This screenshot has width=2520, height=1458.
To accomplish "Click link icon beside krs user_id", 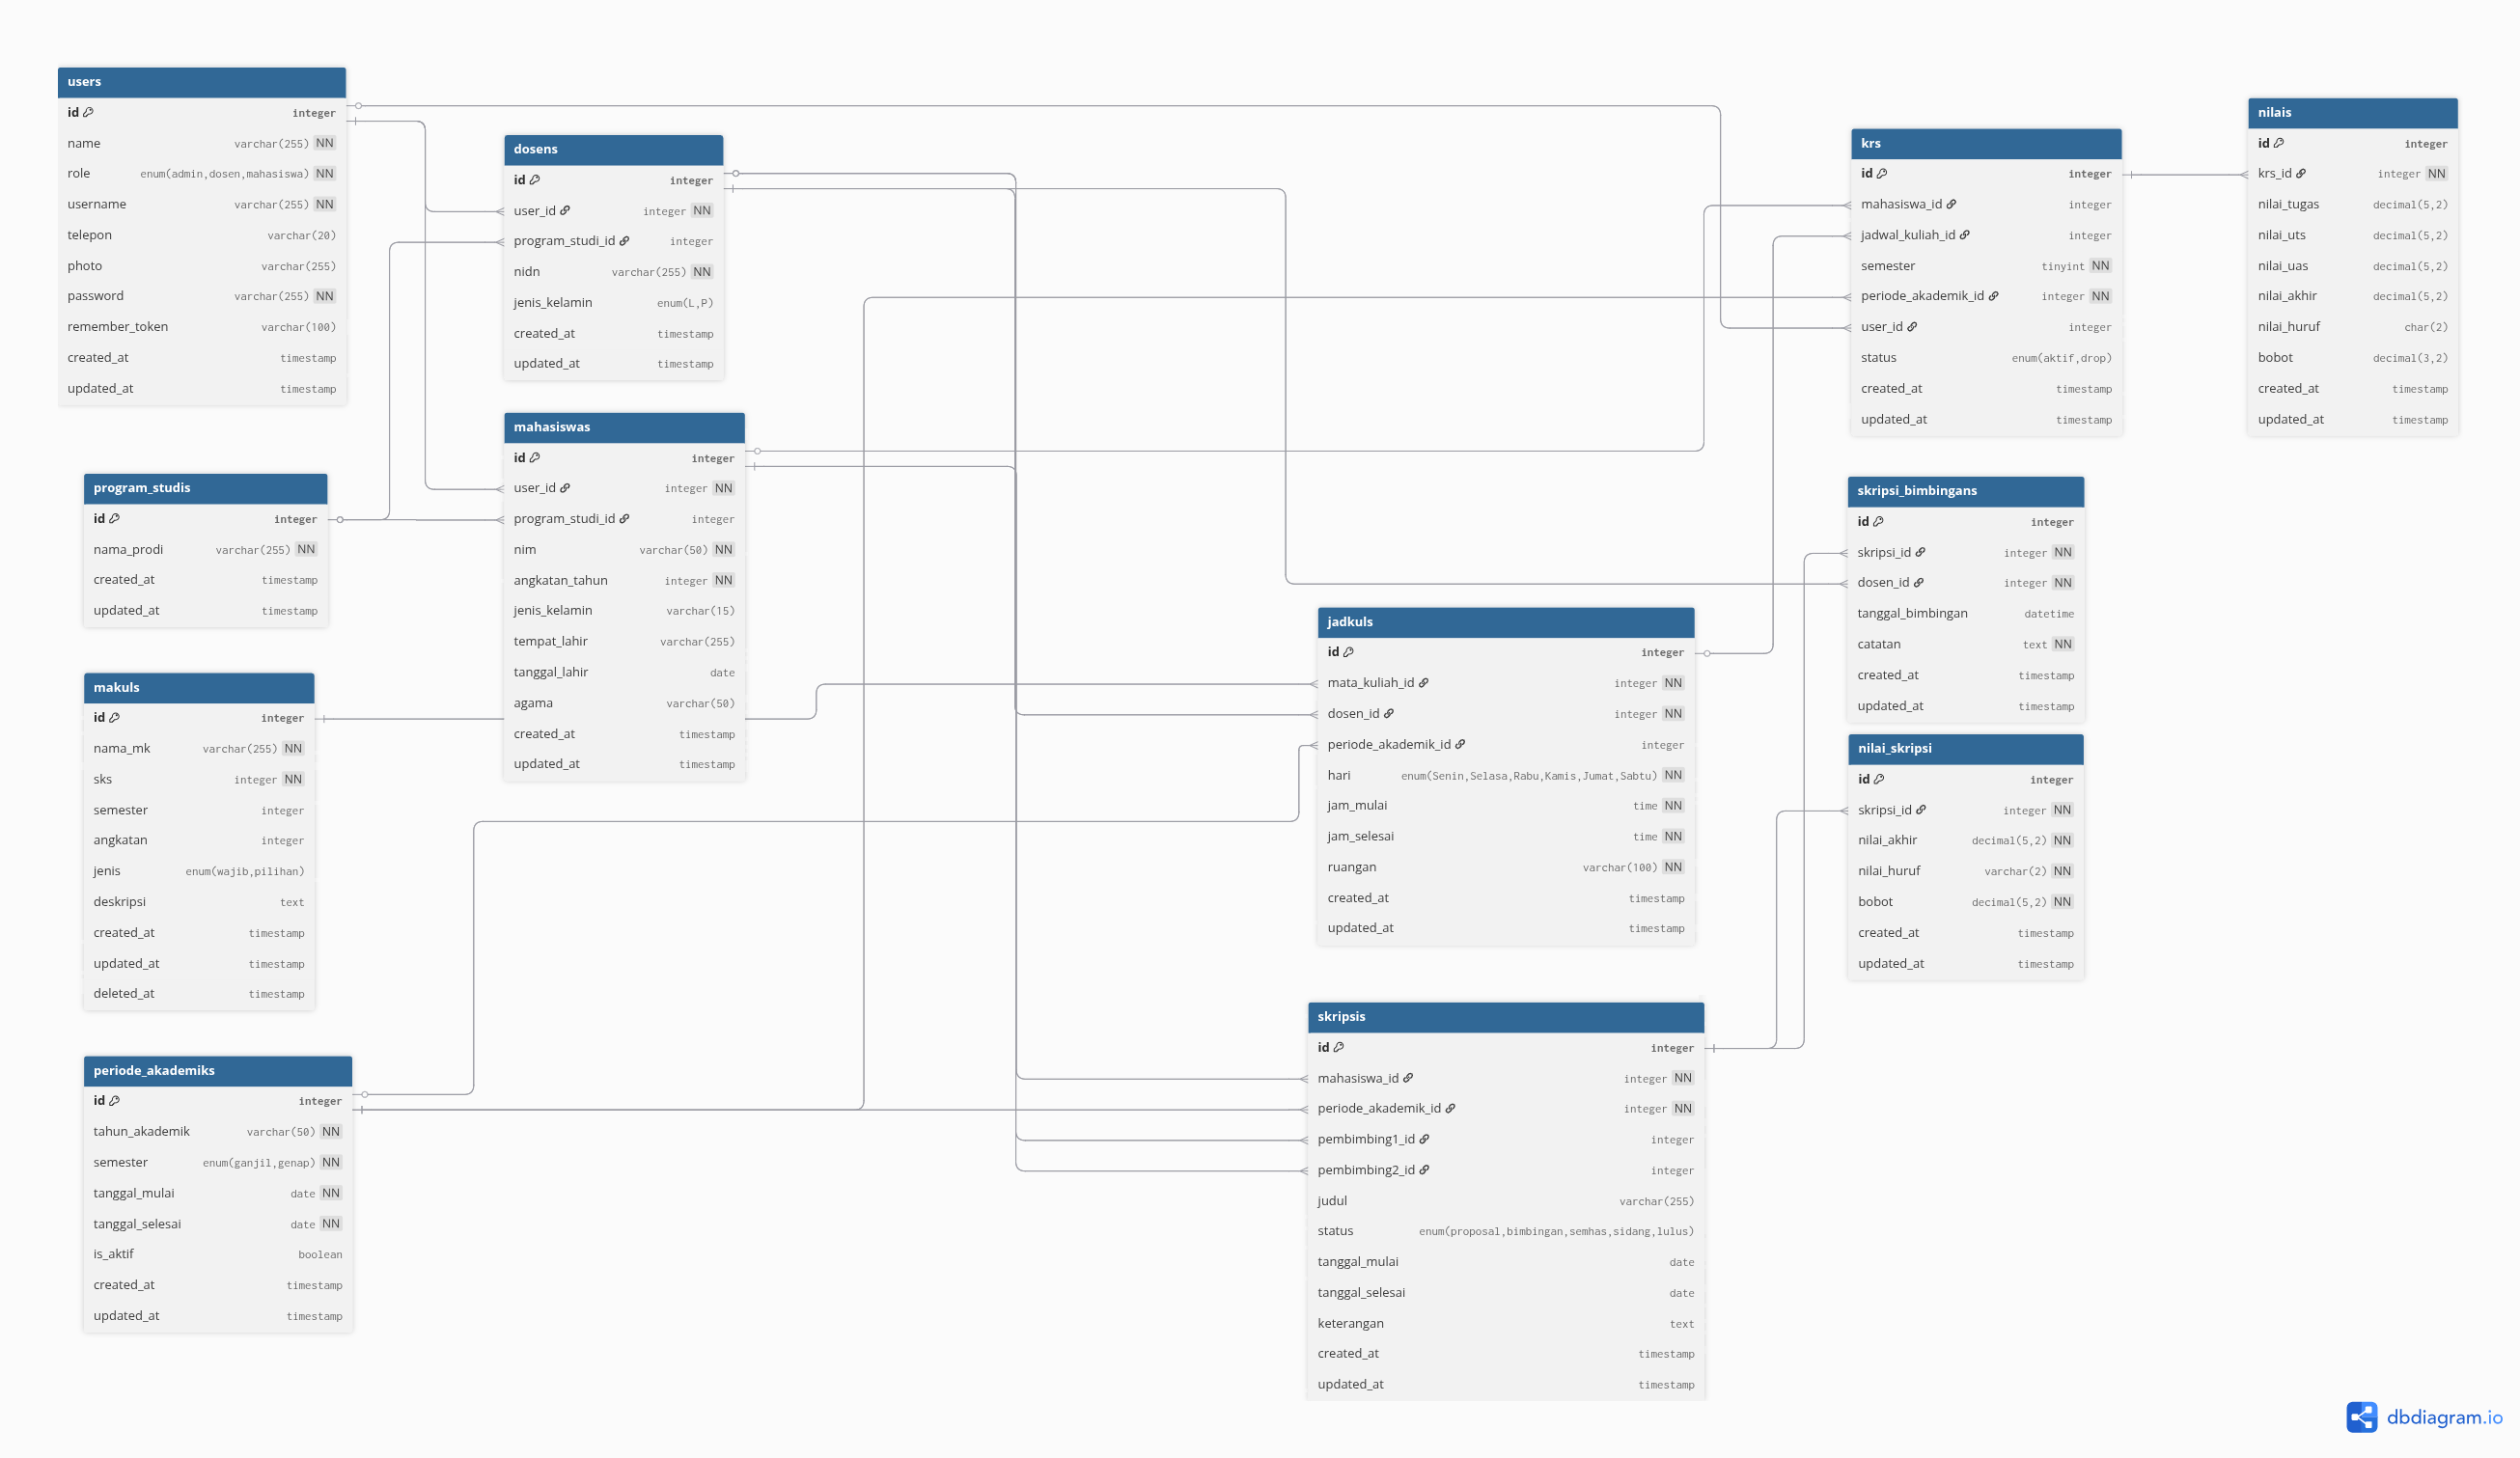I will tap(1912, 327).
